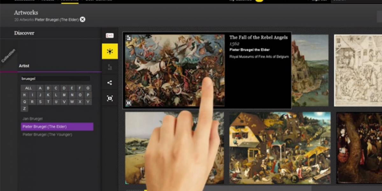Screen dimensions: 382x191
Task: Open the Netherlandish Proverbs village painting thumbnail
Action: pyautogui.click(x=280, y=148)
